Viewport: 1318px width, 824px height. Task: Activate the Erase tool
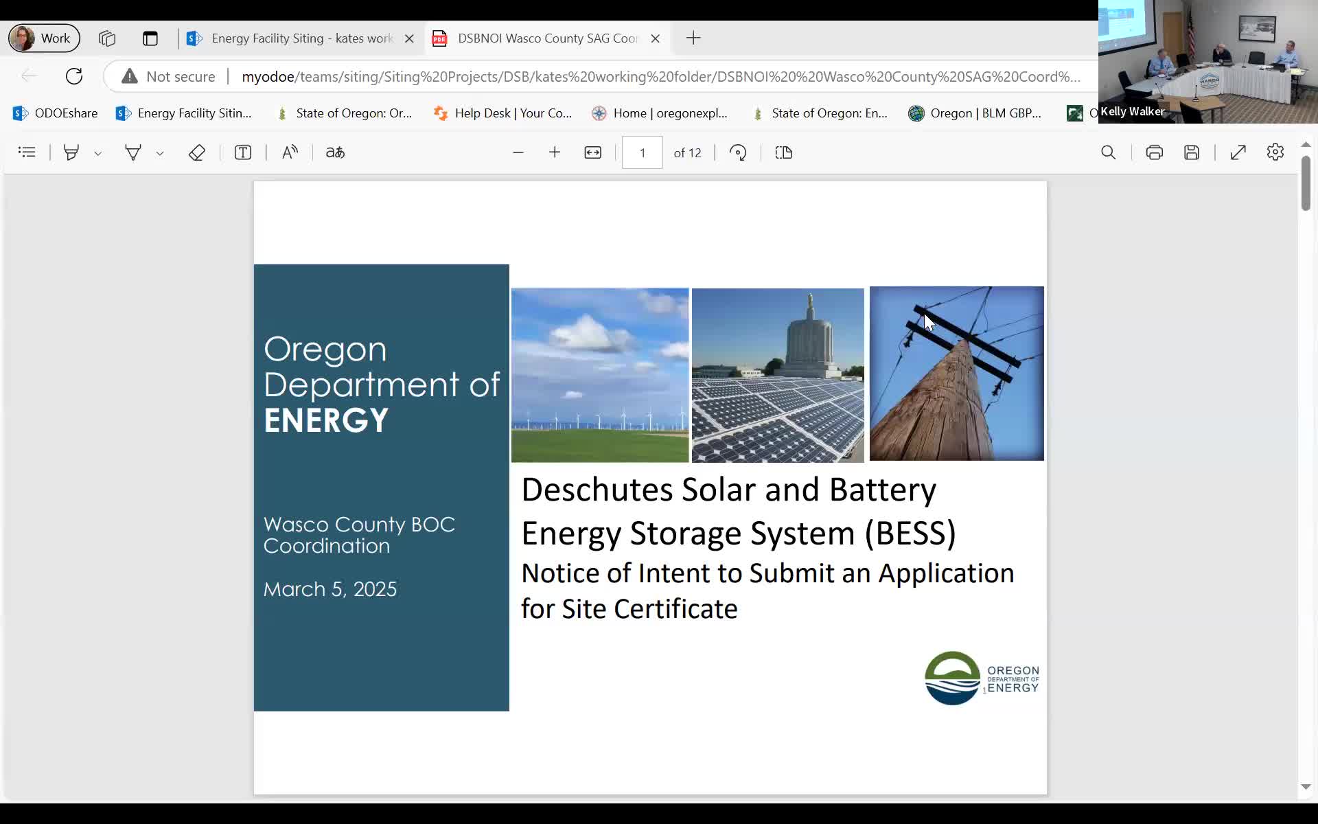[197, 152]
